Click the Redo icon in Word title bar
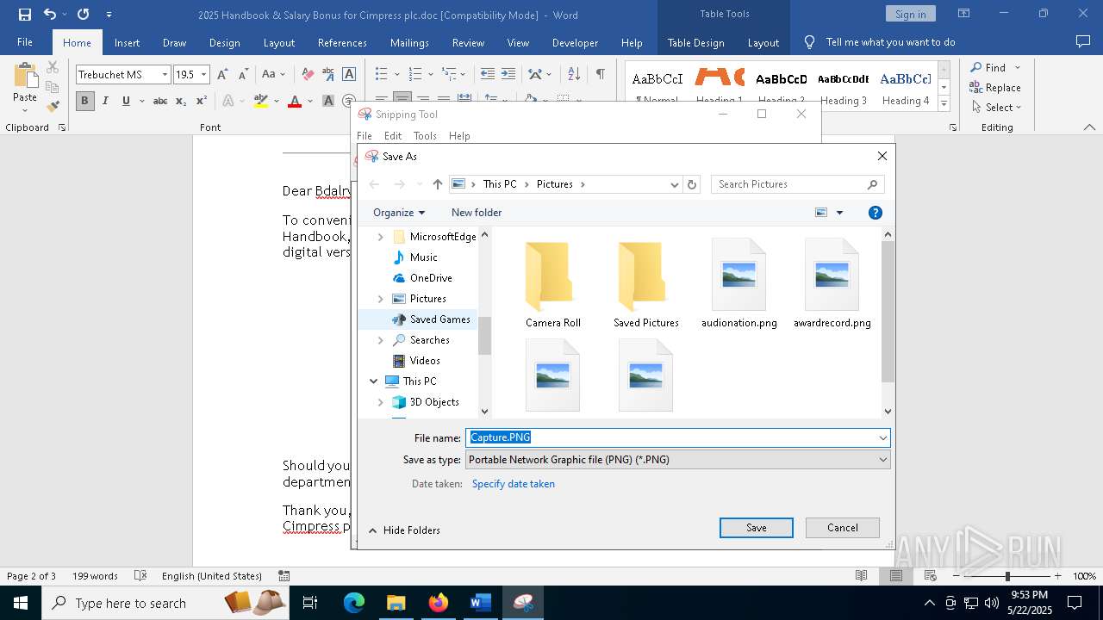The height and width of the screenshot is (620, 1103). [x=83, y=15]
